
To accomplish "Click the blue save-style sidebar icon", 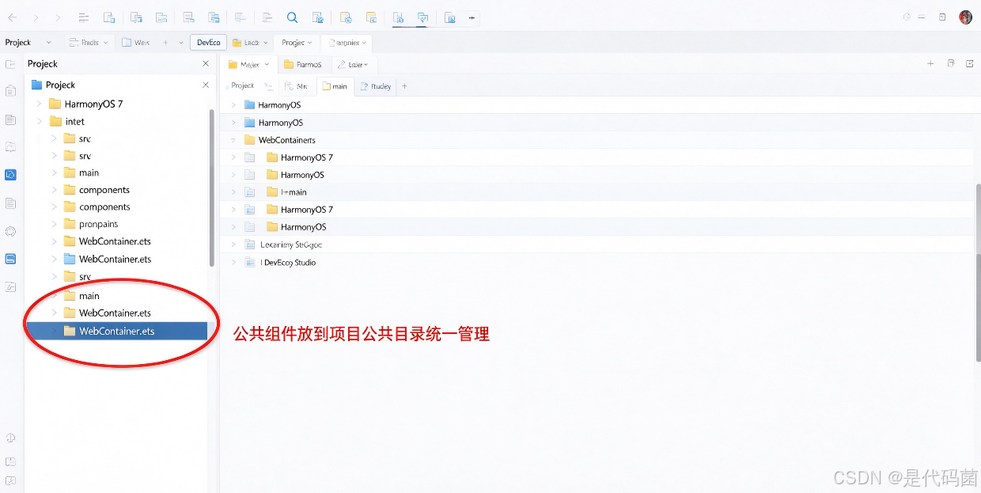I will point(10,259).
